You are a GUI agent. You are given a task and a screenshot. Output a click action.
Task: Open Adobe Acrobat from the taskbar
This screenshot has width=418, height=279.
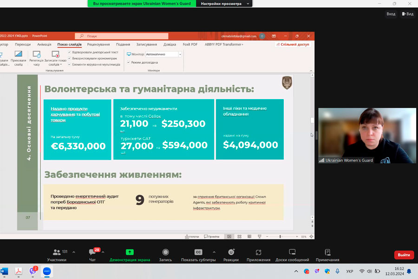coord(19,271)
